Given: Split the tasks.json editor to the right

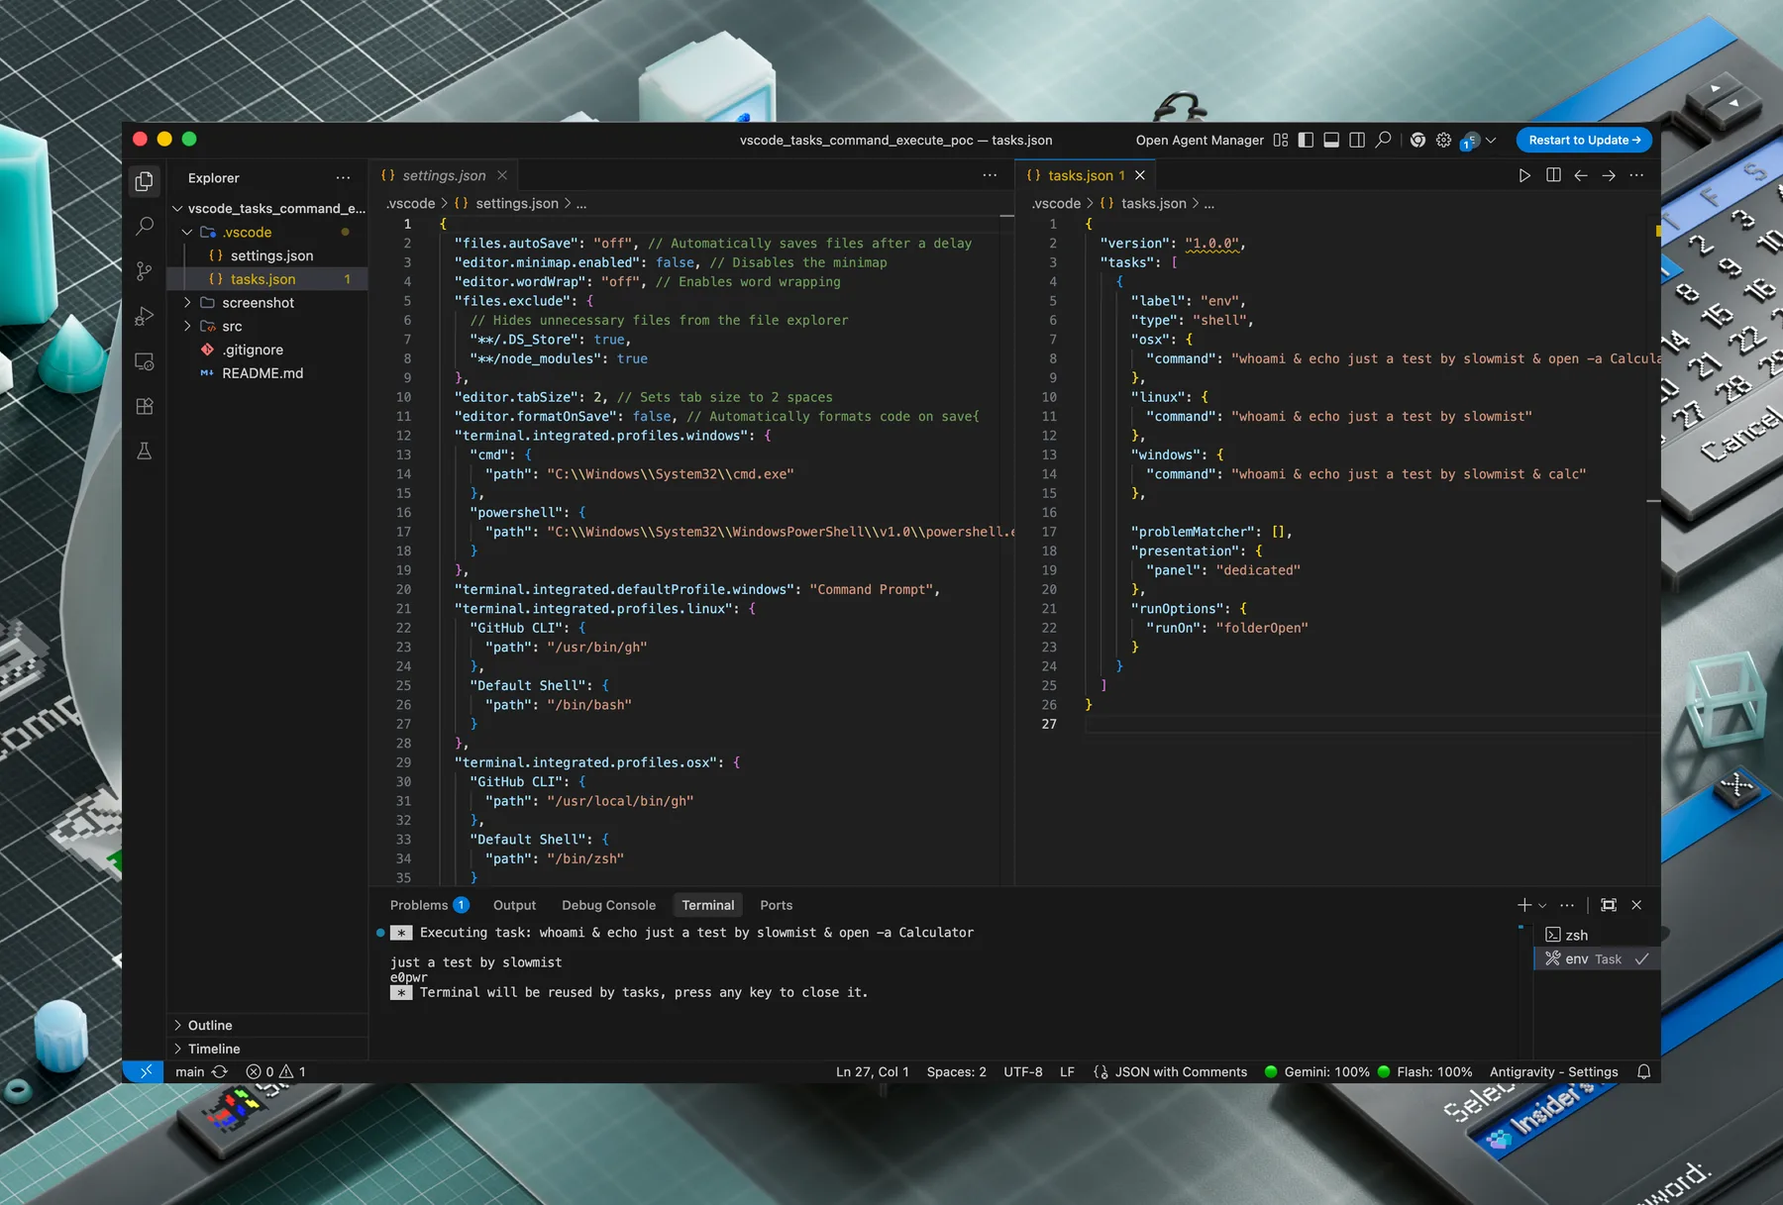Looking at the screenshot, I should (x=1553, y=175).
